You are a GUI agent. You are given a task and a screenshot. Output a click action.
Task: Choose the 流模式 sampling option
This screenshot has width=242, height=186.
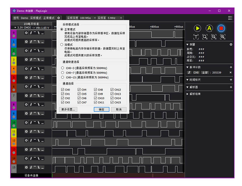click(x=62, y=45)
